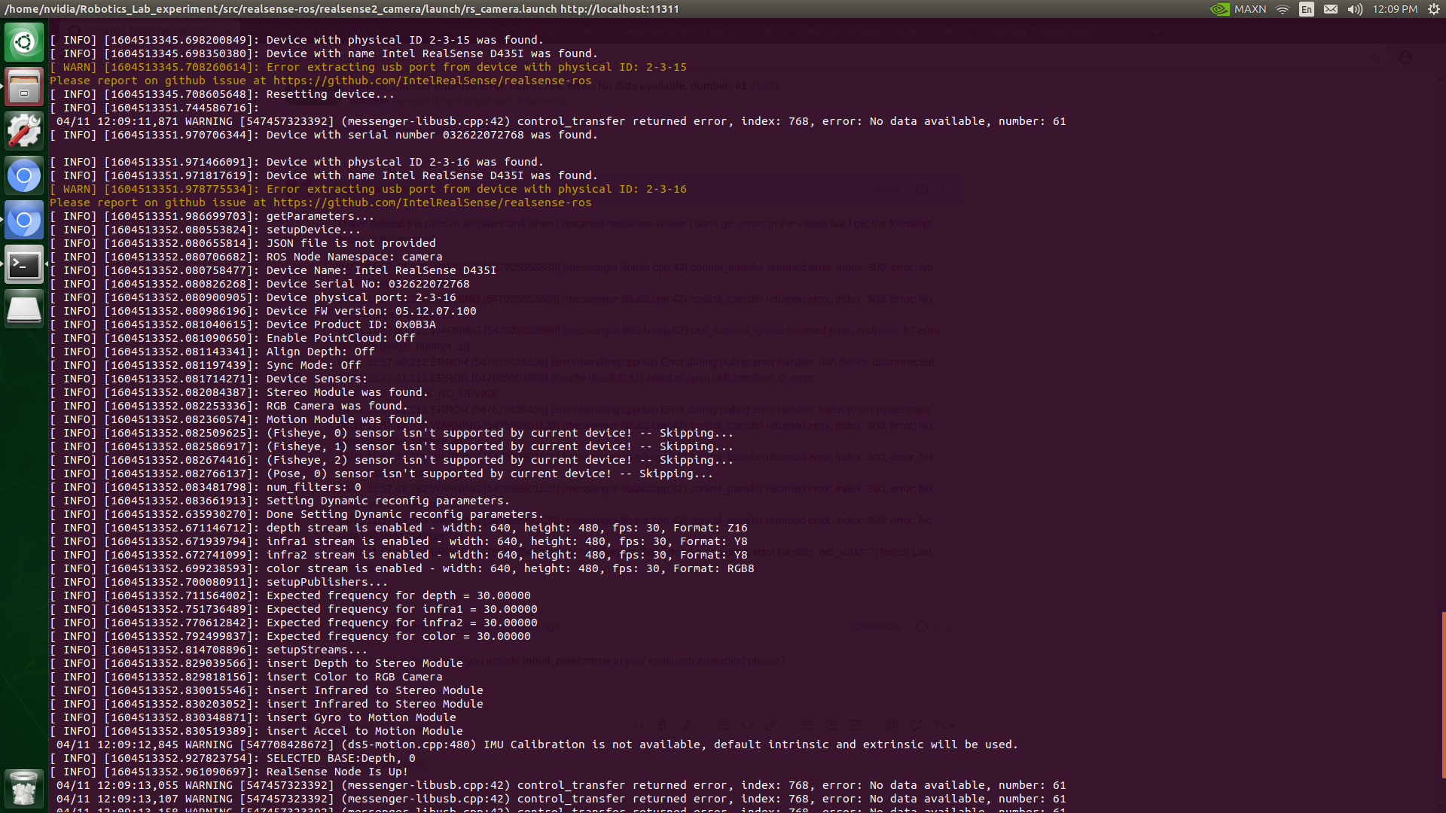Click the RealSense Node Is Up line
This screenshot has width=1446, height=813.
tap(337, 772)
